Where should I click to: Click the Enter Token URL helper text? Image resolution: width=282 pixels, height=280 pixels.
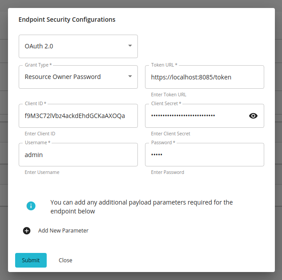pyautogui.click(x=169, y=95)
